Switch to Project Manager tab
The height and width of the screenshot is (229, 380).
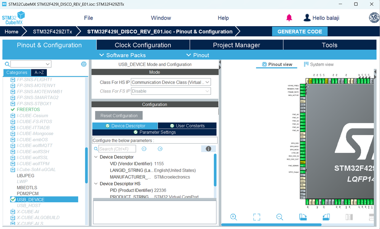237,45
